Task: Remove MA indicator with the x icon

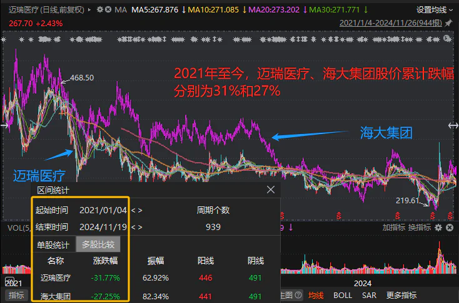Action: (x=109, y=10)
